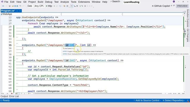This screenshot has width=190, height=107.
Task: Collapse the code block at line 35
Action: coord(15,45)
